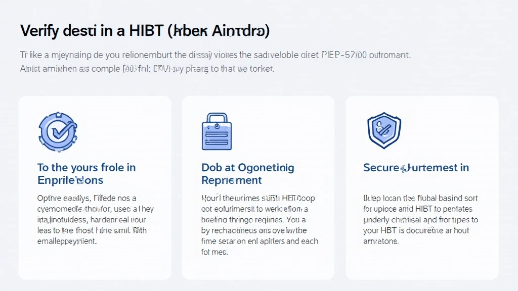This screenshot has width=518, height=291.
Task: Select 'fot mes.' at end of middle card
Action: 214,252
